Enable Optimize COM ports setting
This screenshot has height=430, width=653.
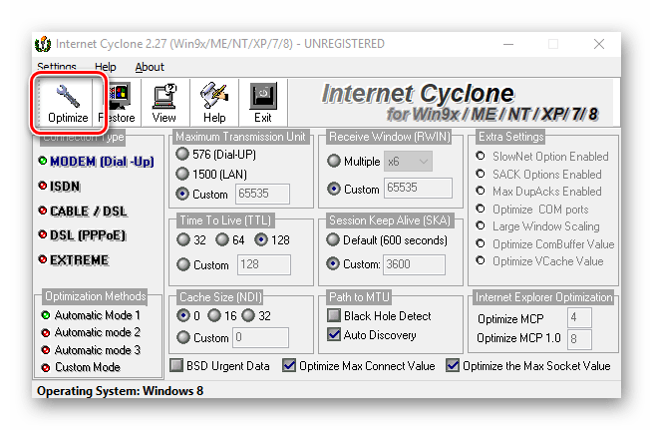pos(481,209)
